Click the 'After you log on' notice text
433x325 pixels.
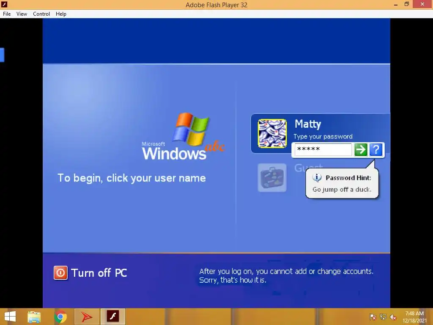pos(286,275)
